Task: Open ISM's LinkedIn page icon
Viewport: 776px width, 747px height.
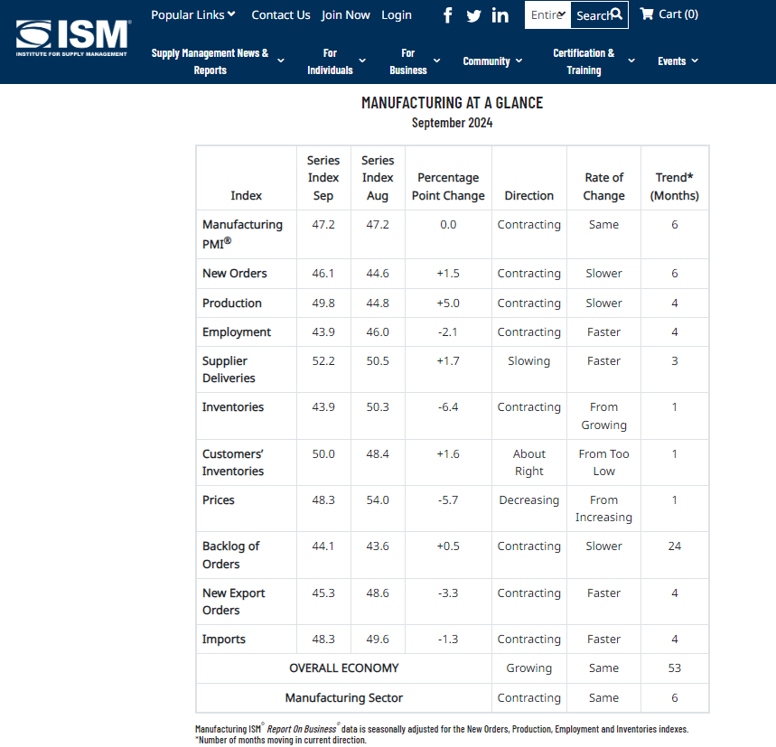Action: click(x=500, y=15)
